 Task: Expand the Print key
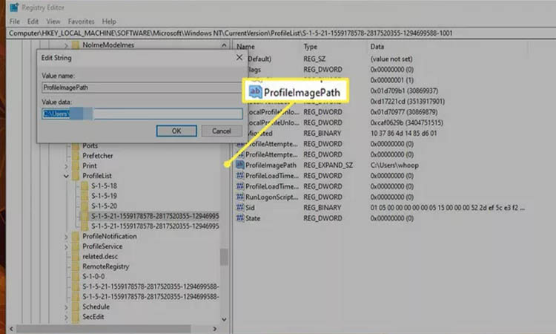pos(66,166)
